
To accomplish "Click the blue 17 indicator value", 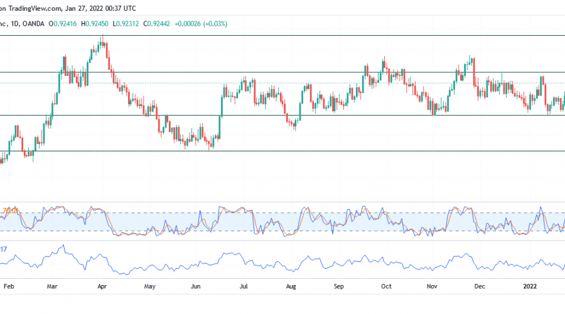I will point(3,249).
